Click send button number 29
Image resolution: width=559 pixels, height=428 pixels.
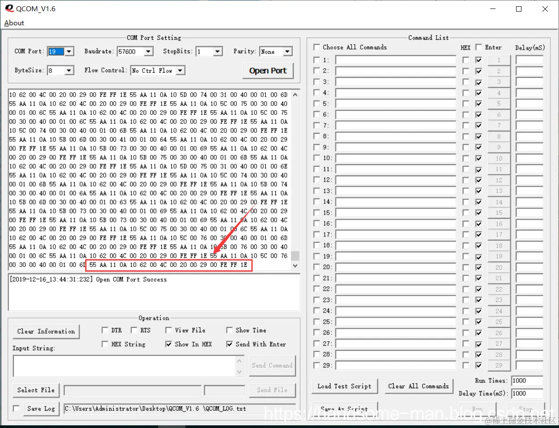tap(499, 365)
